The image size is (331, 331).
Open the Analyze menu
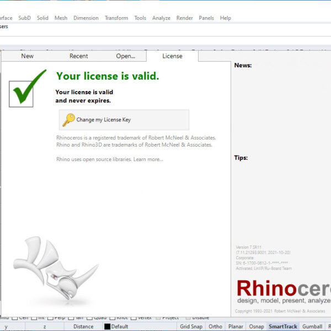(161, 18)
